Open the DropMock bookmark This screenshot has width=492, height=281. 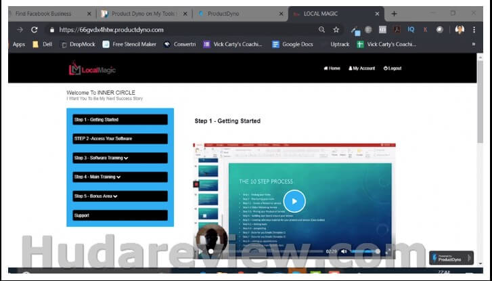(78, 44)
